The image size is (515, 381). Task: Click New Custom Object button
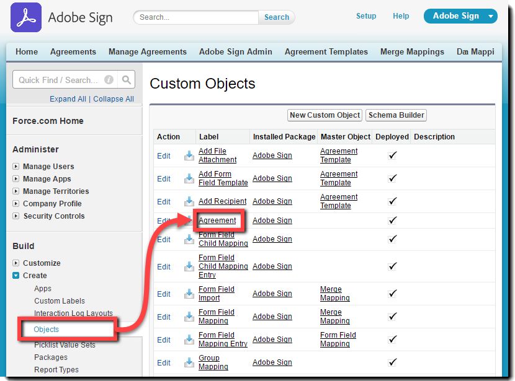point(325,115)
